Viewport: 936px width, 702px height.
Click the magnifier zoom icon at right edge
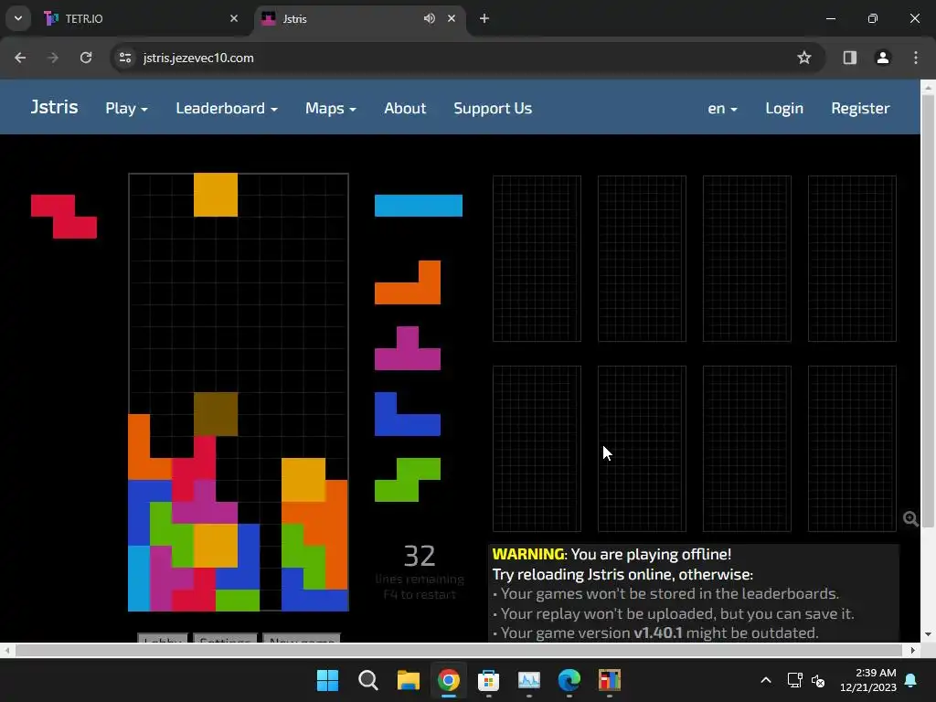[910, 519]
